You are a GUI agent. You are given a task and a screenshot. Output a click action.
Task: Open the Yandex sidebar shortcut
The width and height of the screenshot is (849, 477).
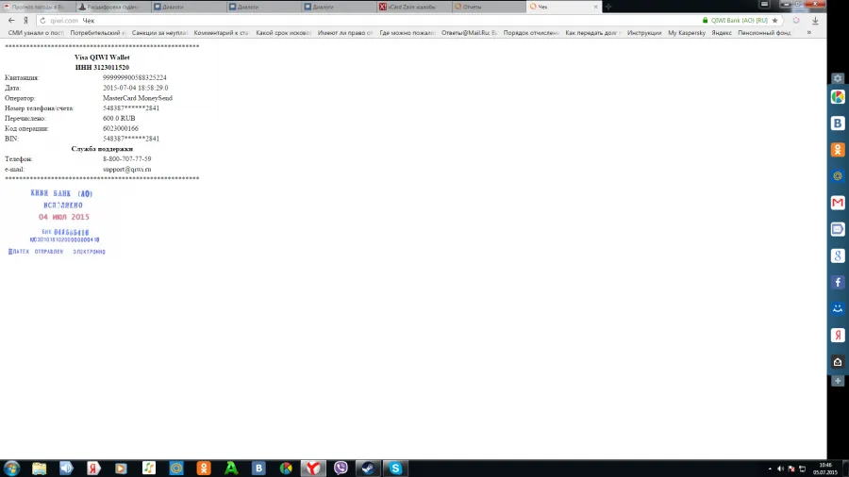pyautogui.click(x=838, y=336)
